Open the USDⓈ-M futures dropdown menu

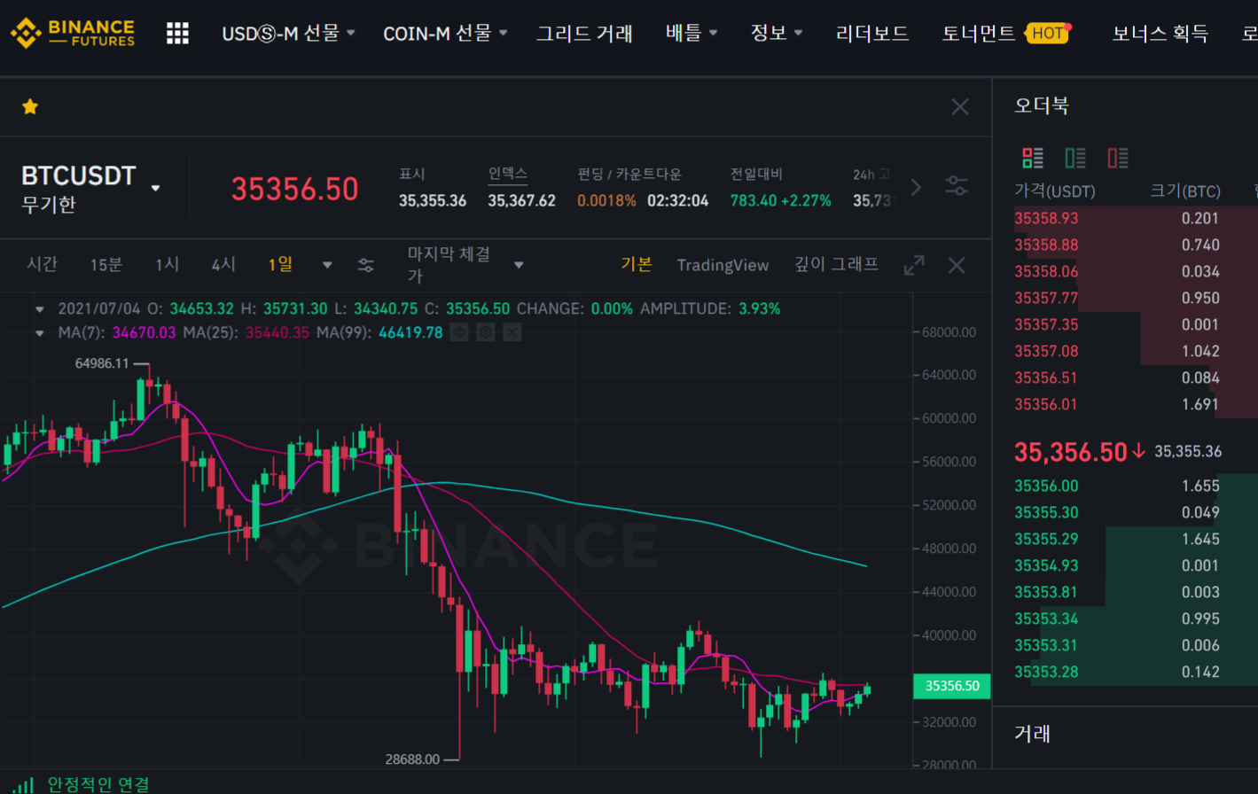click(x=288, y=34)
